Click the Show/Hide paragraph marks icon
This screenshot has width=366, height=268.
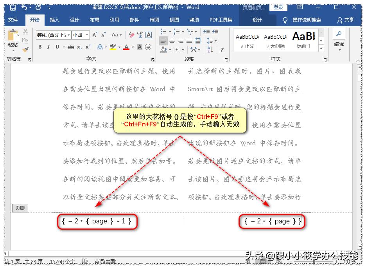(x=222, y=50)
